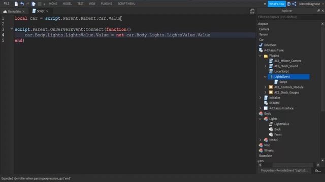This screenshot has width=325, height=182.
Task: Select Camera in the Explorer
Action: (x=264, y=29)
